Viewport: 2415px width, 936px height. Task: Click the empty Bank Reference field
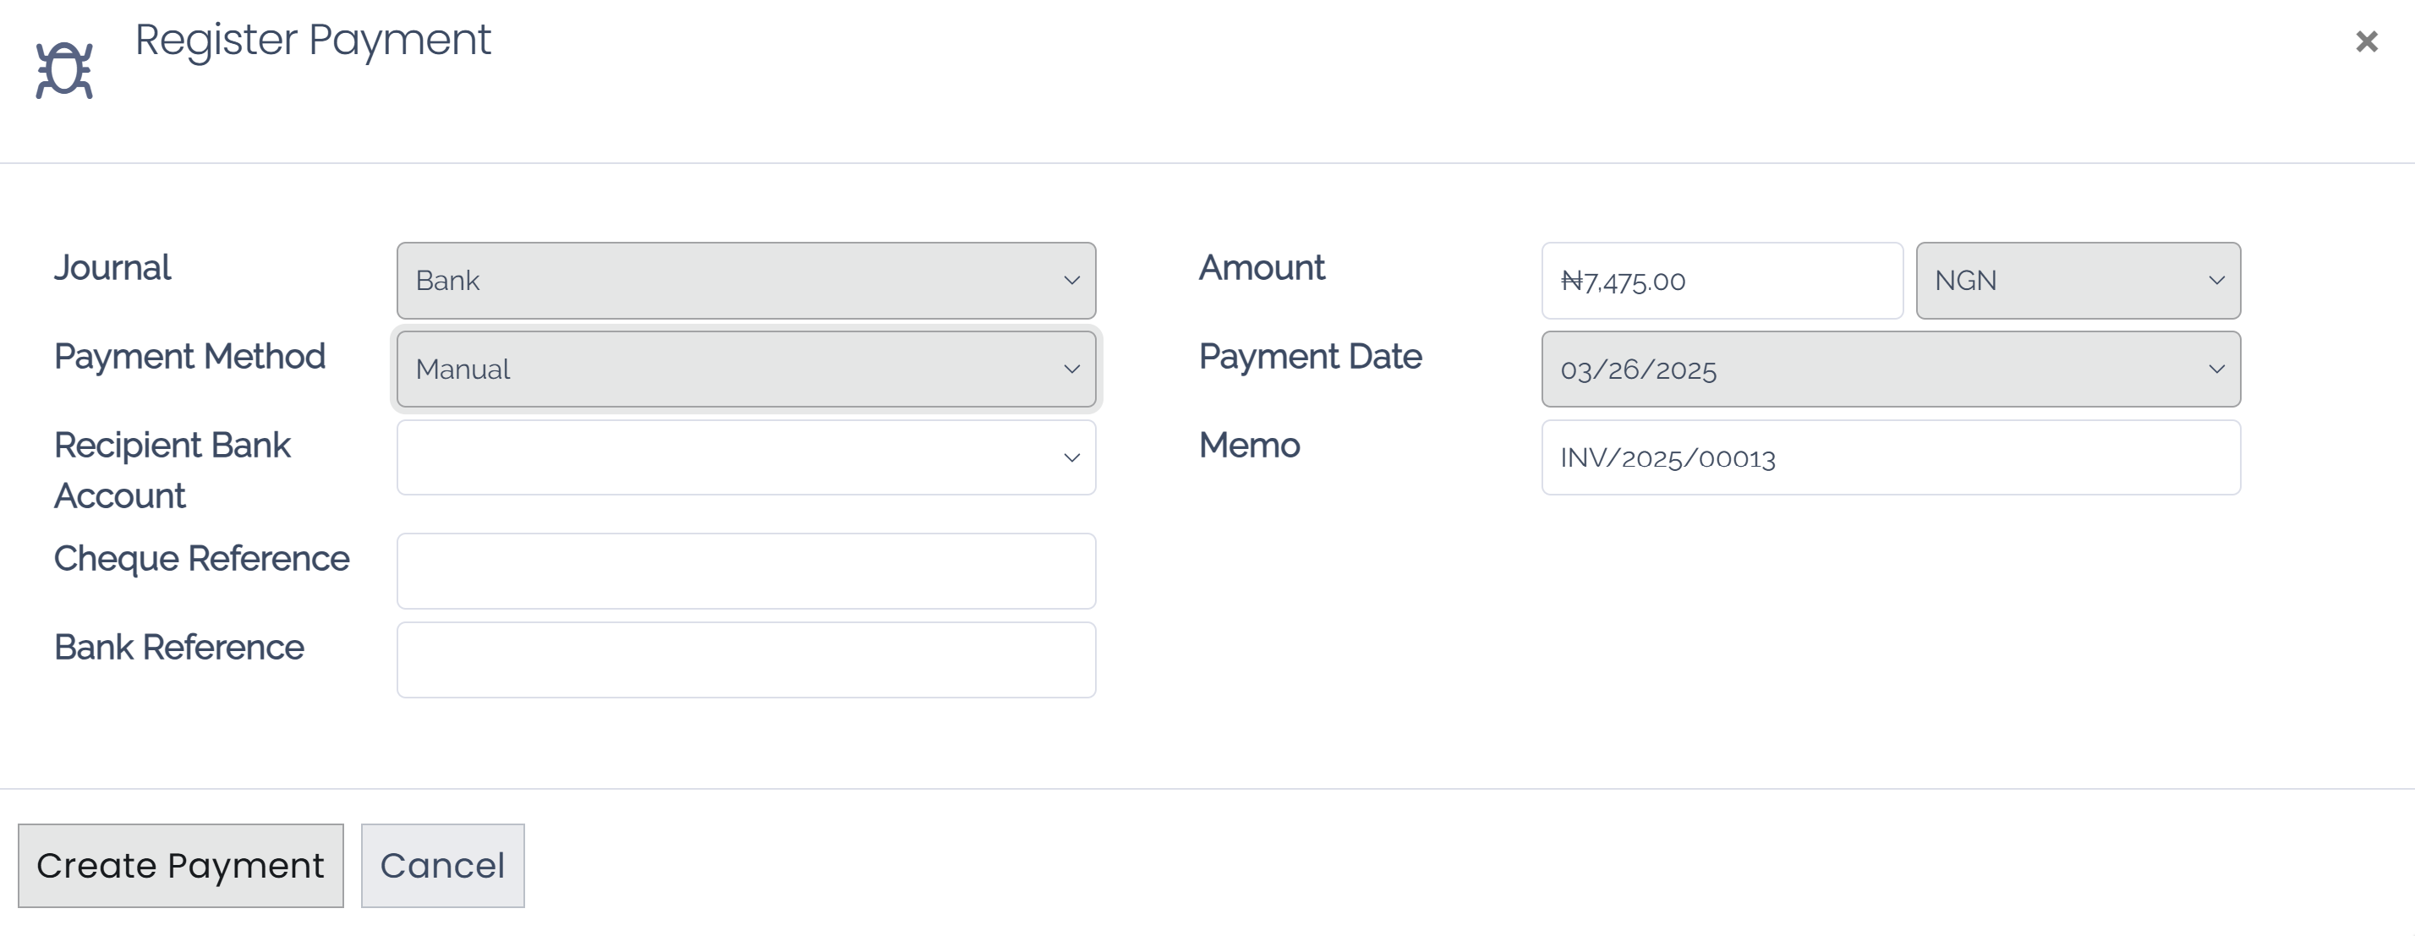(x=745, y=659)
